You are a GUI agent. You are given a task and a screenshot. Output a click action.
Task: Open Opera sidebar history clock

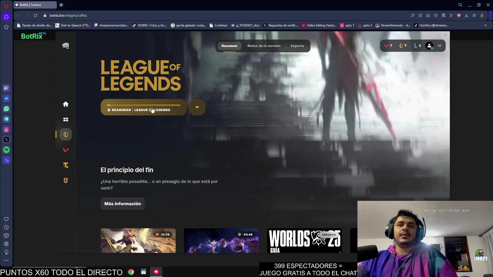coord(6,227)
